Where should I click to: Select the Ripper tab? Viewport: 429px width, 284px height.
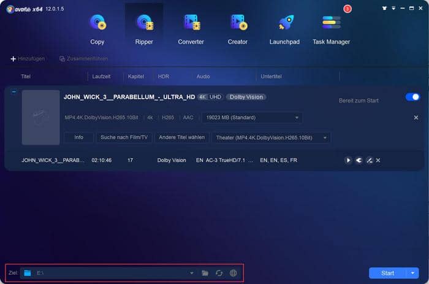(144, 28)
